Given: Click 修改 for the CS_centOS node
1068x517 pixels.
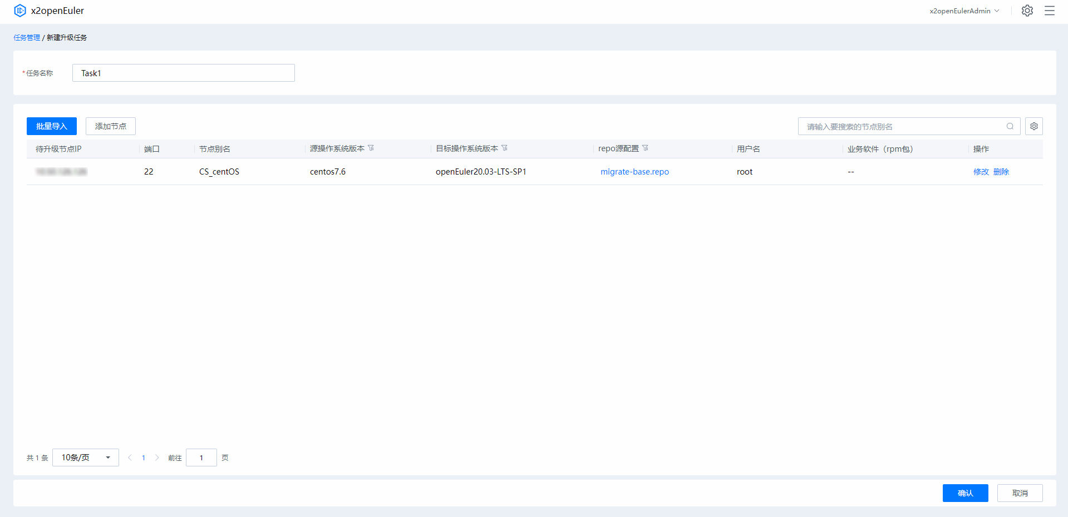Looking at the screenshot, I should tap(981, 172).
